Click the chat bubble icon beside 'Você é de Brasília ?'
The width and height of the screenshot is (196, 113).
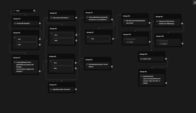15,23
